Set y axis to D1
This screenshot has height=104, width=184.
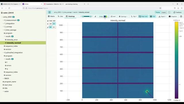(54, 27)
